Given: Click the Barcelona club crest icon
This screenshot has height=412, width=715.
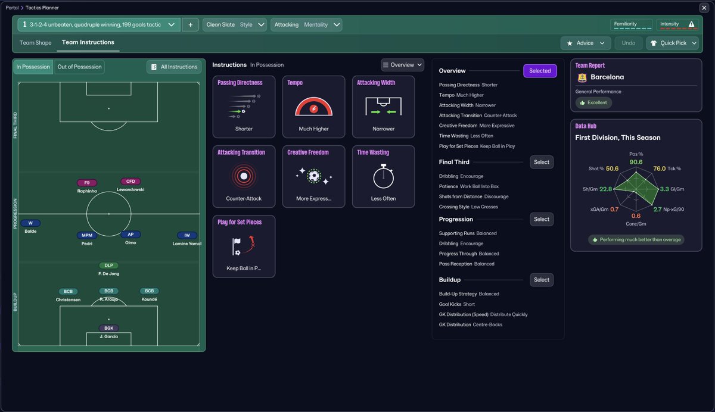Looking at the screenshot, I should (x=582, y=77).
